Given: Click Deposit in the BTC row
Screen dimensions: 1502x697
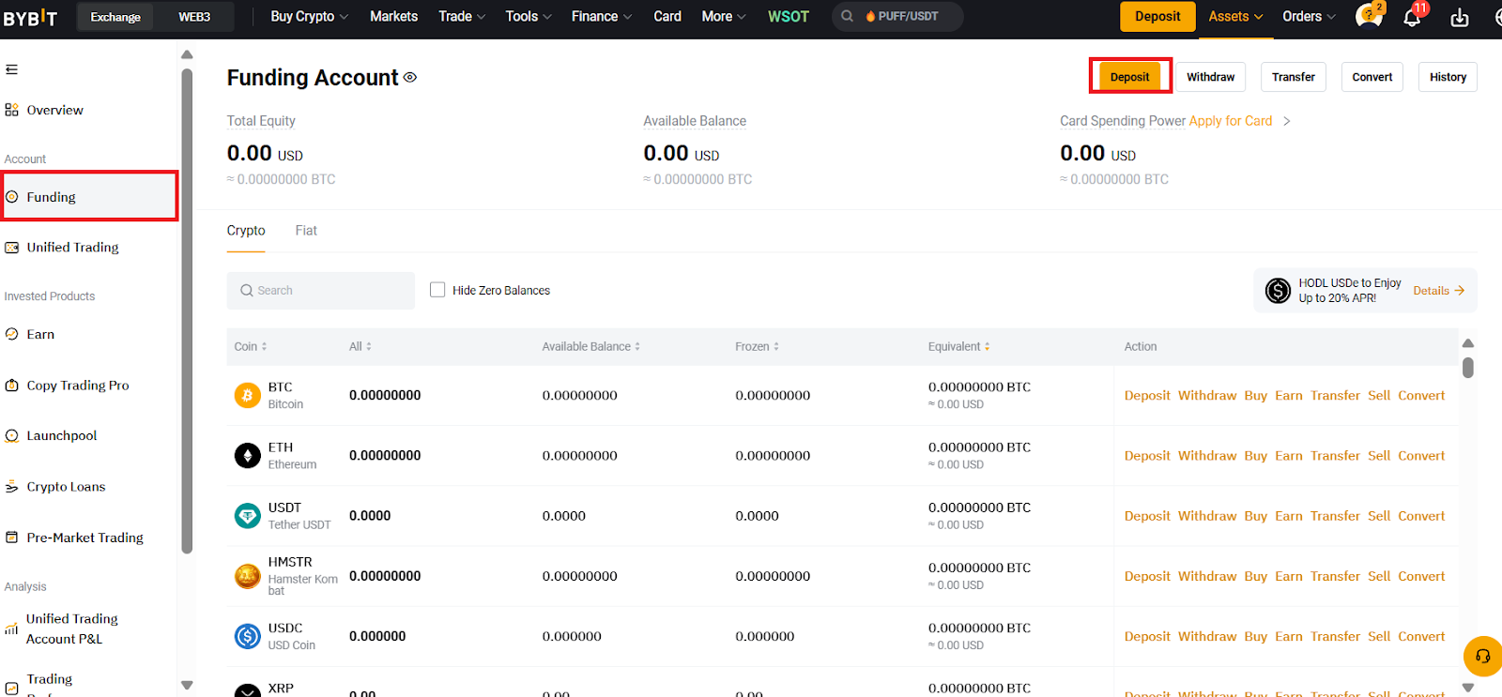Looking at the screenshot, I should (1147, 395).
